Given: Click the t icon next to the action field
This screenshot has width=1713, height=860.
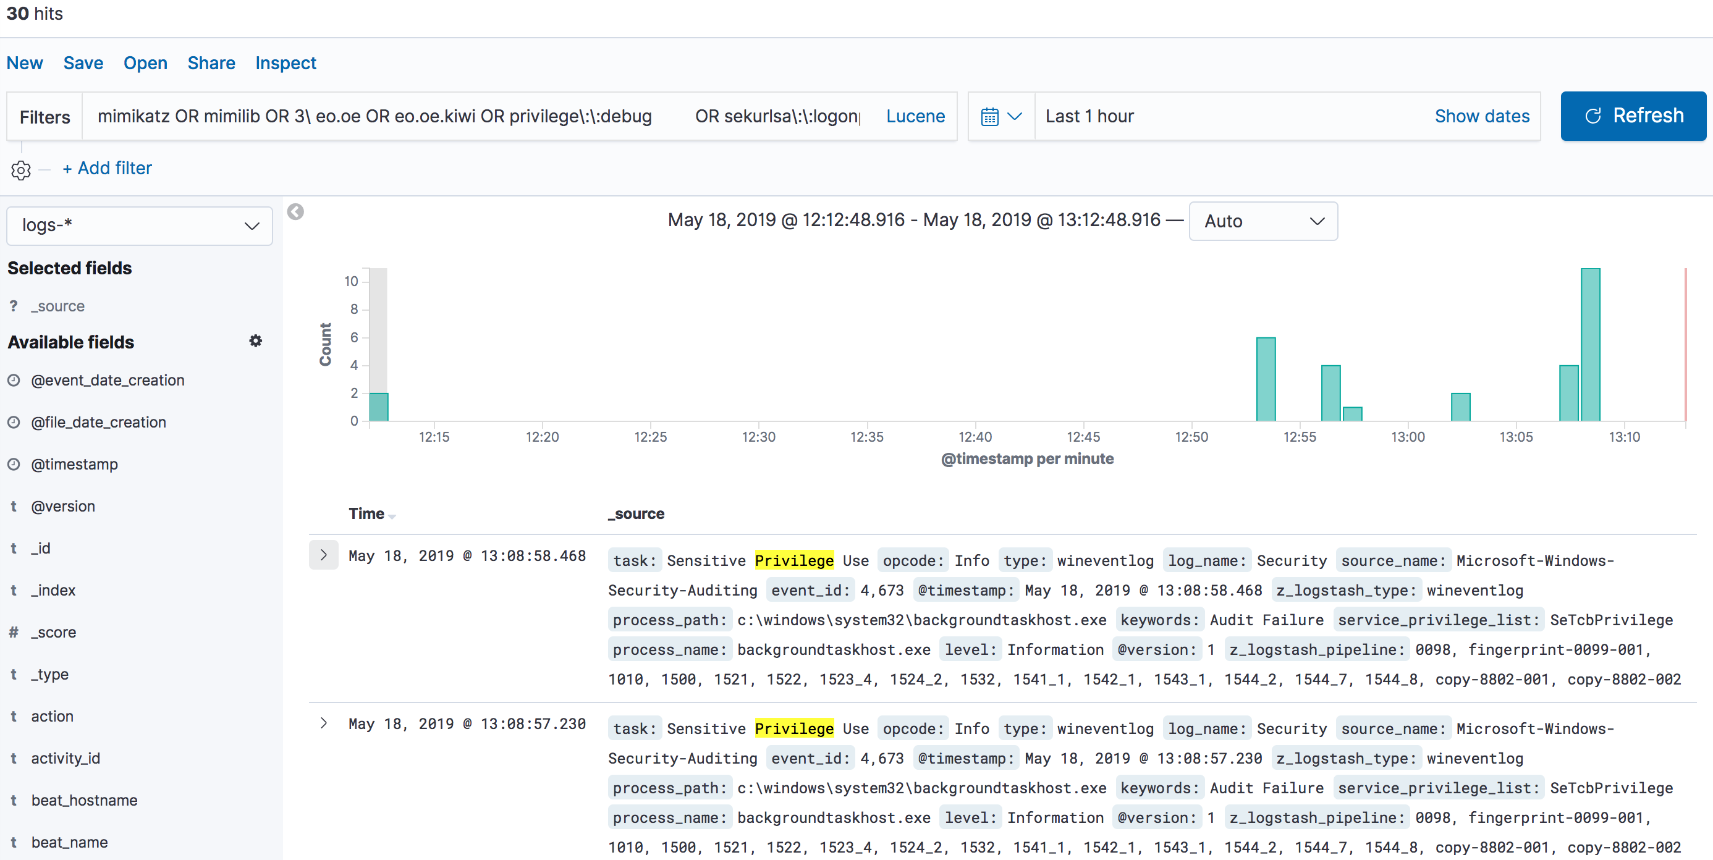Looking at the screenshot, I should [14, 716].
